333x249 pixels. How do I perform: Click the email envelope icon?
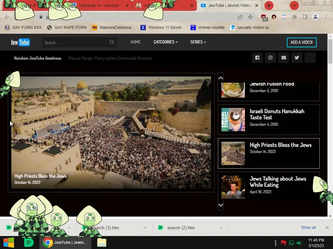click(x=284, y=58)
